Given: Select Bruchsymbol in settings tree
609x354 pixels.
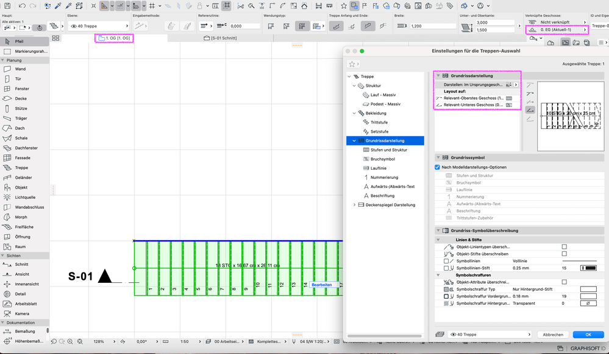Looking at the screenshot, I should (x=382, y=159).
